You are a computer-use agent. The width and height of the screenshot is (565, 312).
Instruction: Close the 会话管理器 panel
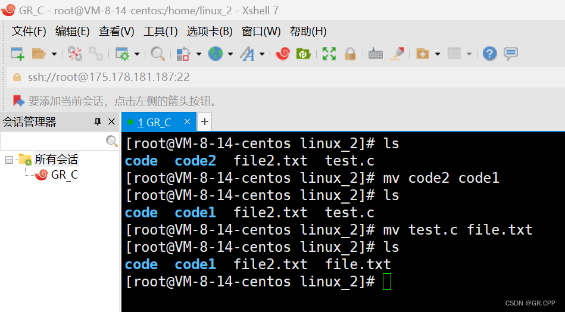tap(112, 122)
